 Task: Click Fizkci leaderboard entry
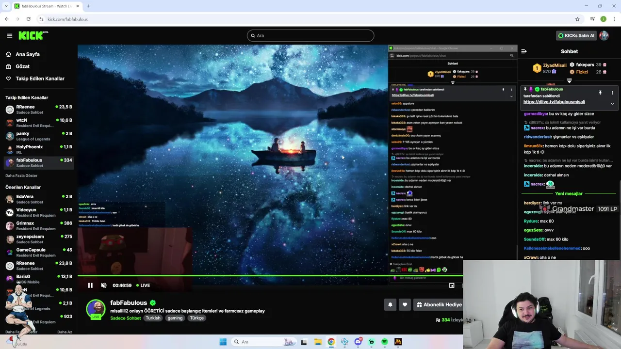(588, 72)
